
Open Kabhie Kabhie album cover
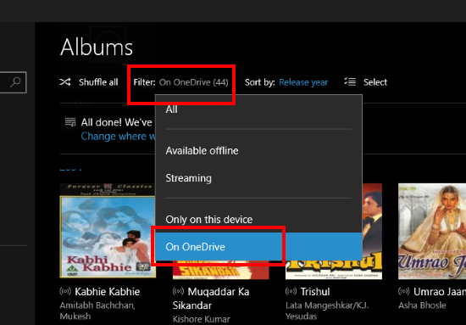point(108,231)
